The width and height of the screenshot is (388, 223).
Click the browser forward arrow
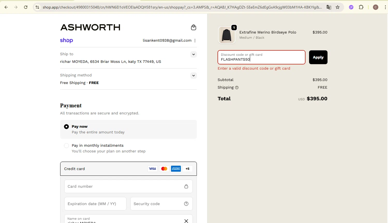click(x=16, y=7)
